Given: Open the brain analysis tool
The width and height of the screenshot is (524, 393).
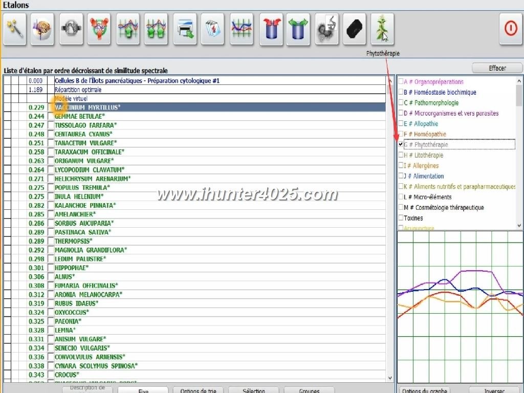Looking at the screenshot, I should [x=42, y=29].
